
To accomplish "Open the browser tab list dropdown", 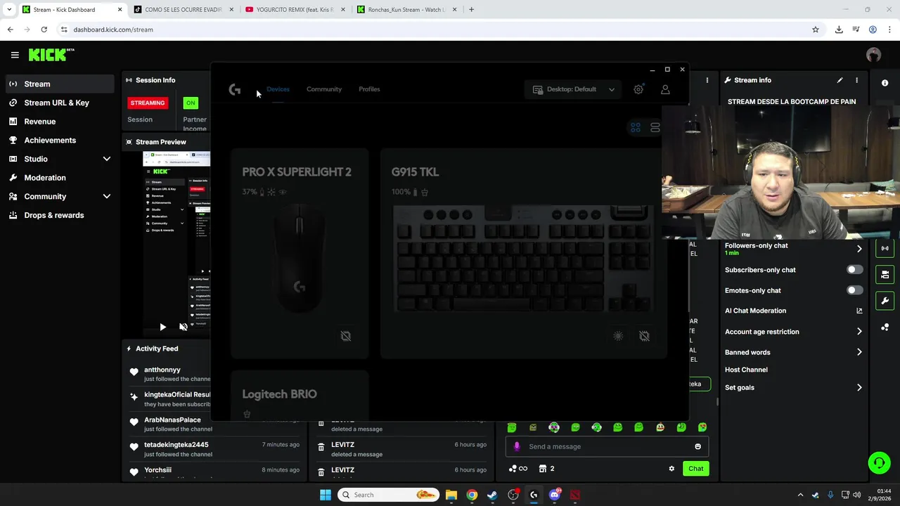I will [x=9, y=10].
